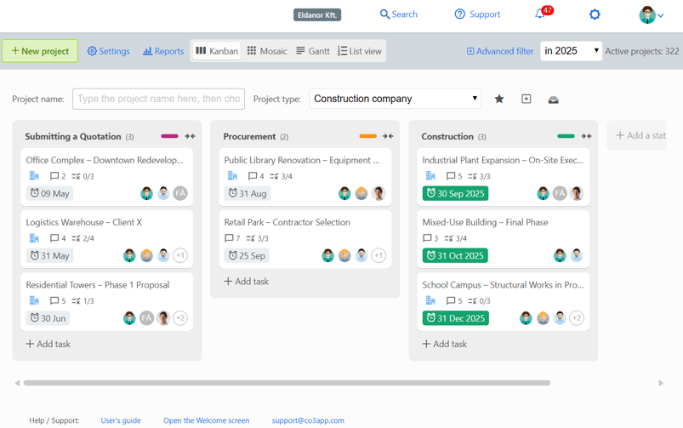Switch to Kanban view
Viewport: 683px width, 428px height.
point(217,51)
